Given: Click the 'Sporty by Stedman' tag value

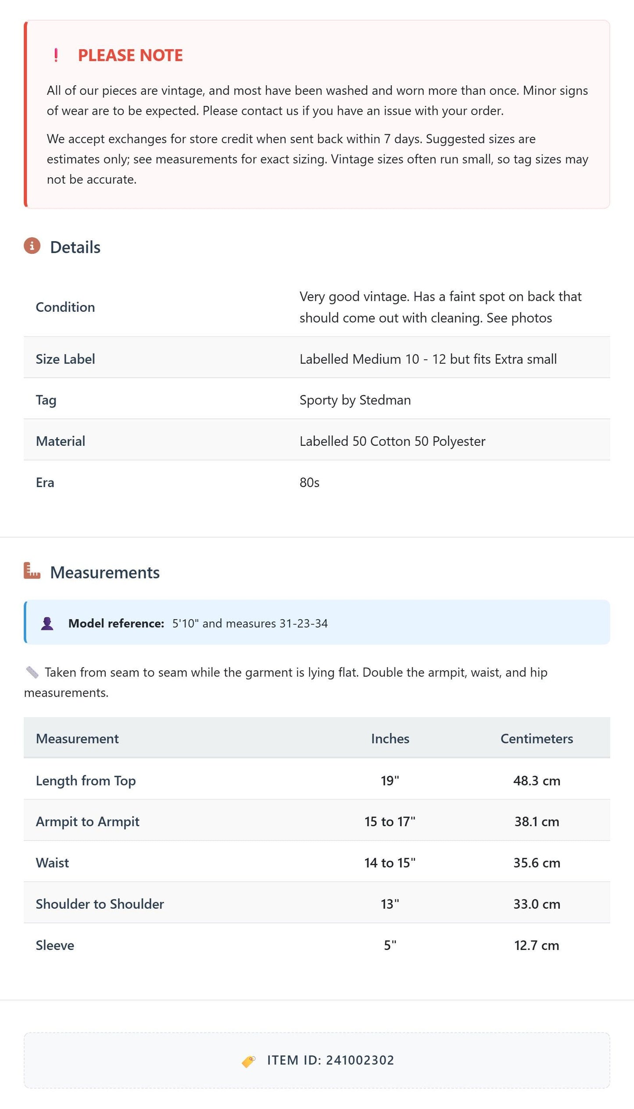Looking at the screenshot, I should click(355, 400).
